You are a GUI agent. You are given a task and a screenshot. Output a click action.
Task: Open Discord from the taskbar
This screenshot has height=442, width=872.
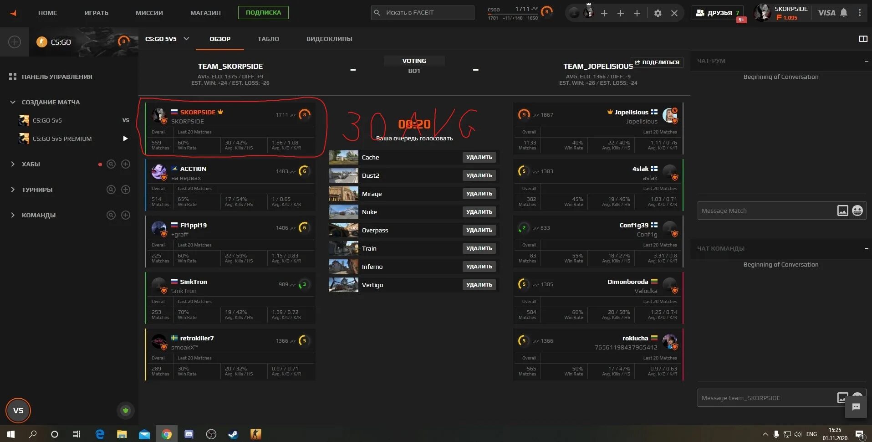pyautogui.click(x=189, y=434)
